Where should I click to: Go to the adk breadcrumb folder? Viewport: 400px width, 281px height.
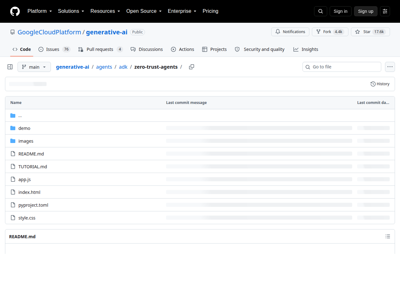pyautogui.click(x=123, y=67)
